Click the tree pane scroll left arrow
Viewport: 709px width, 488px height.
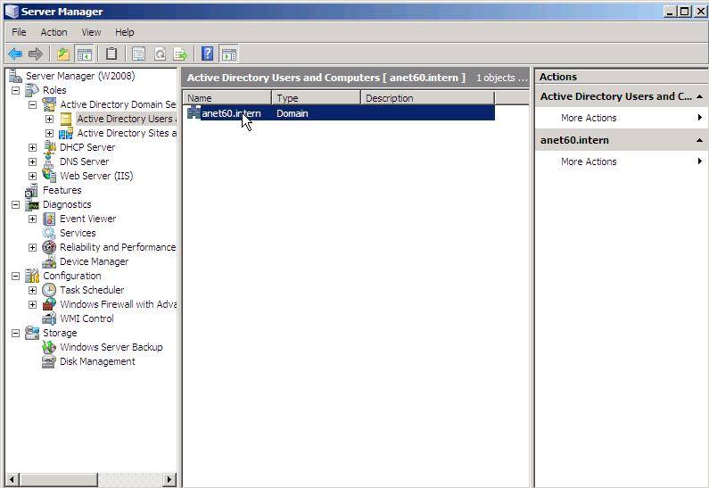click(12, 479)
